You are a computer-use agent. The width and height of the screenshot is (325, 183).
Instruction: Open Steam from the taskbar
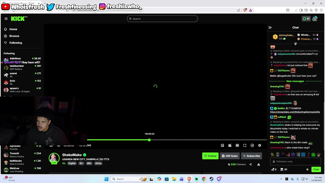point(211,179)
